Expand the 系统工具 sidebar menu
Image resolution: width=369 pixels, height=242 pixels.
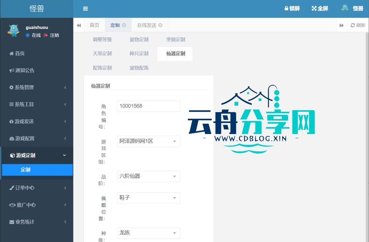point(37,104)
